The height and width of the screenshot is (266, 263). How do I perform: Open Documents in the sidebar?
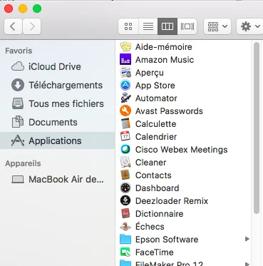[x=57, y=122]
